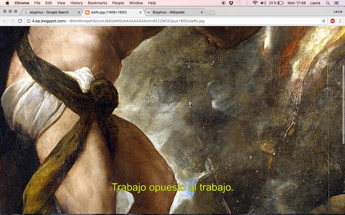Open the Chrome three-dot menu
The image size is (345, 215).
(x=340, y=21)
